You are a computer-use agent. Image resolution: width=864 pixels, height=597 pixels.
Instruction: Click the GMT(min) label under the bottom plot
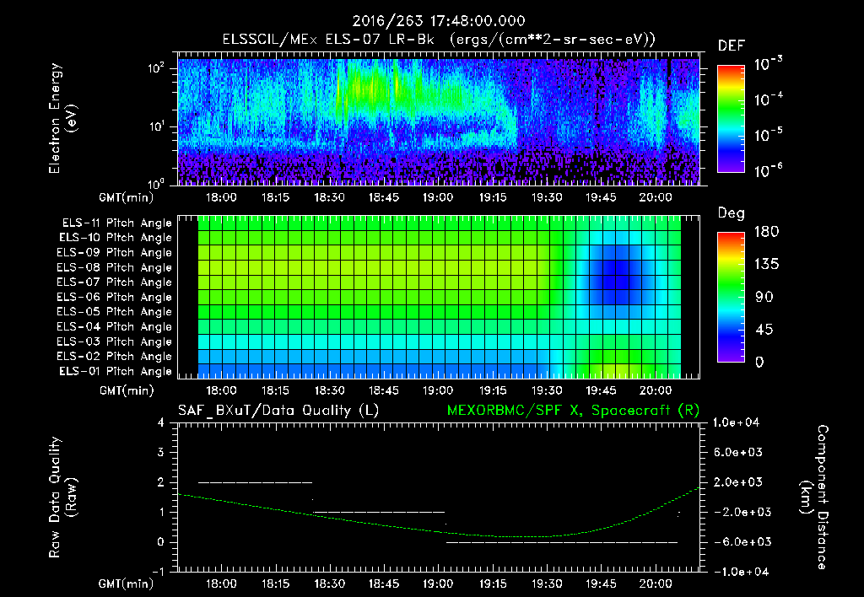(127, 584)
